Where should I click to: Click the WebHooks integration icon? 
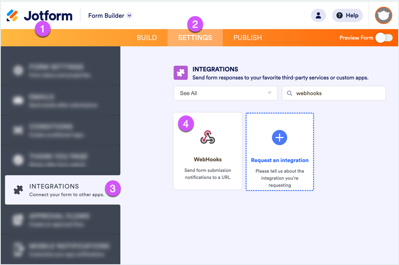(208, 137)
